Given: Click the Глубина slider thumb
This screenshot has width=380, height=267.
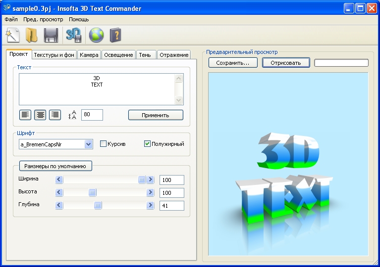Looking at the screenshot, I should [98, 205].
